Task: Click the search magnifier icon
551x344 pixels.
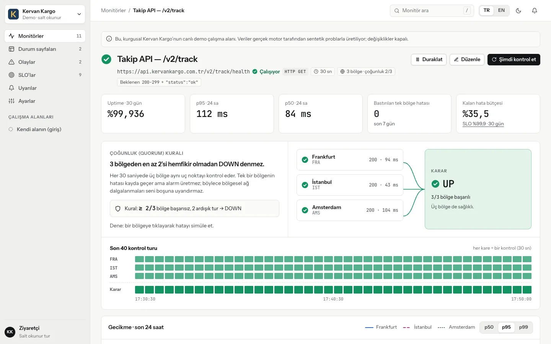Action: pos(397,11)
